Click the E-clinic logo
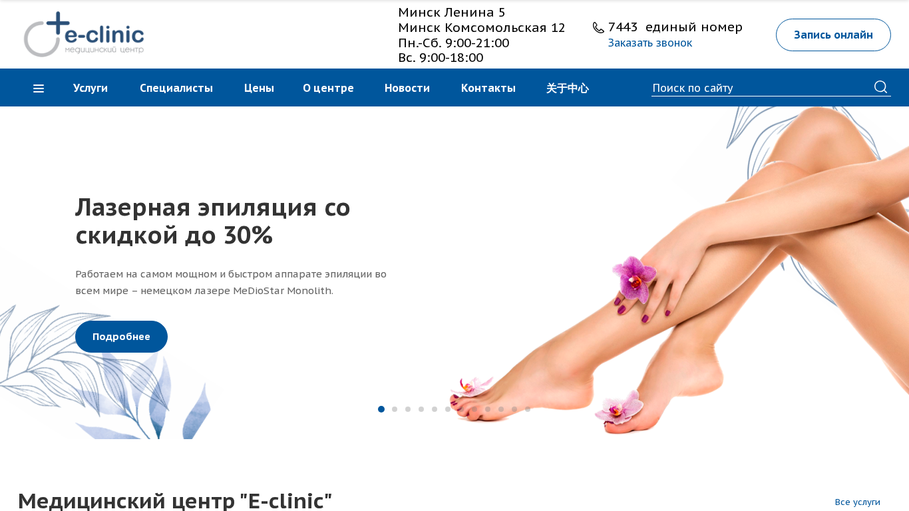This screenshot has width=909, height=511. 84,34
